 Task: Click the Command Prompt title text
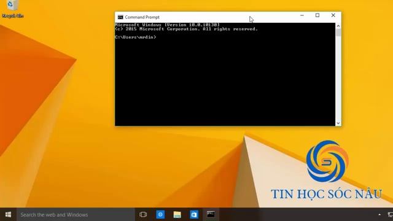click(142, 17)
